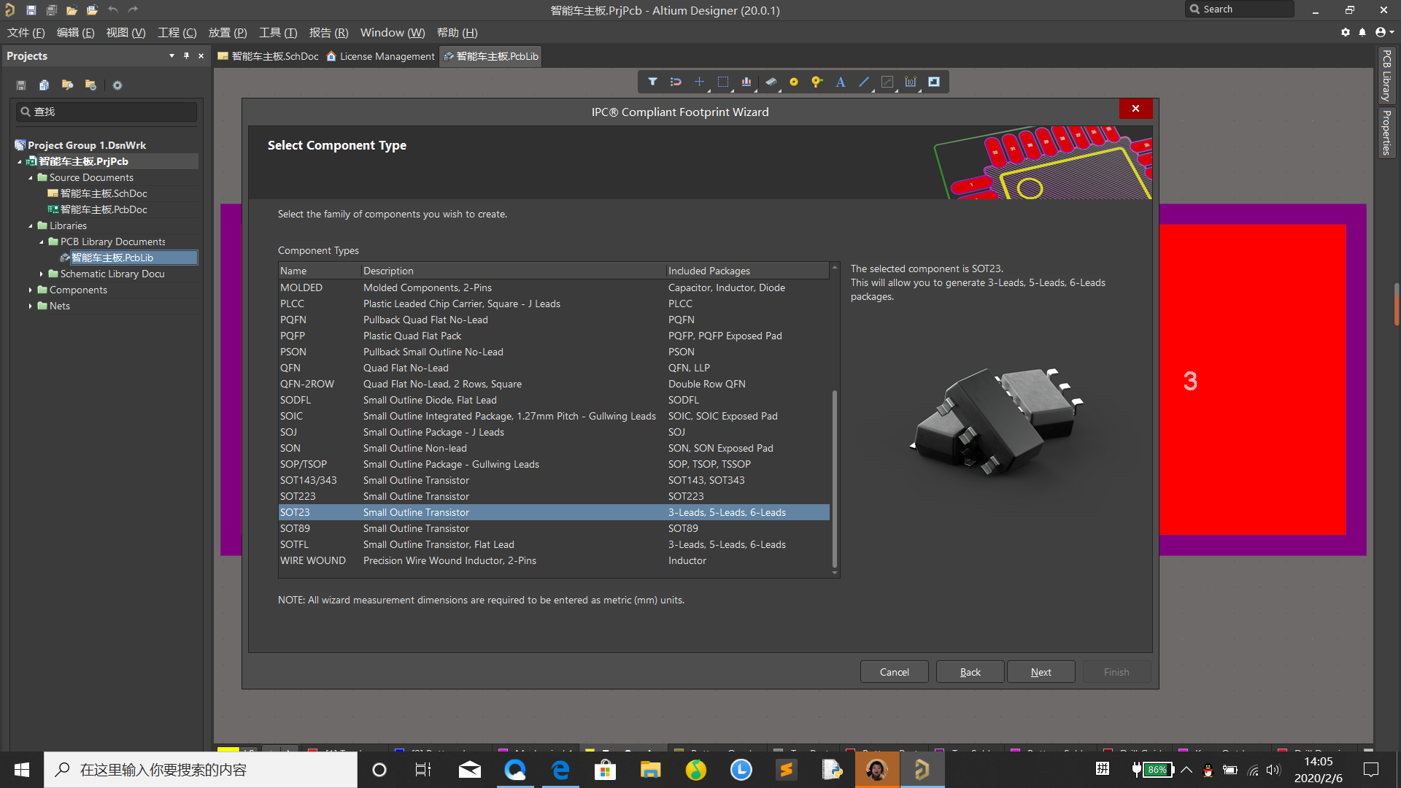Select the Place Line tool
Screen dimensions: 1401x788
[863, 82]
